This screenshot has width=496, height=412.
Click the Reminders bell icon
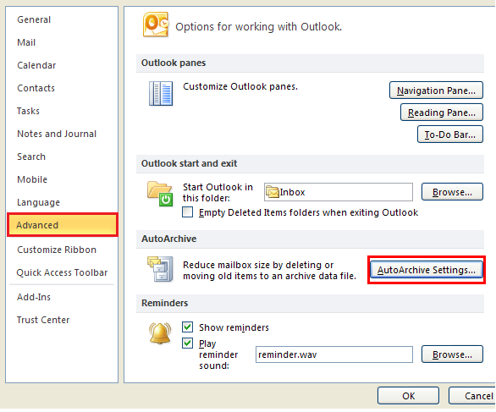pyautogui.click(x=160, y=333)
